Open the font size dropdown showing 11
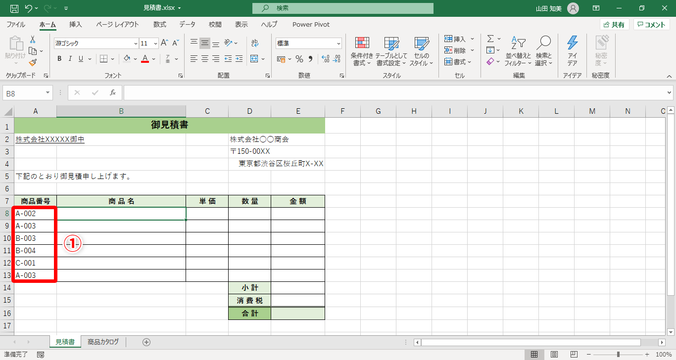Viewport: 676px width, 360px height. coord(155,43)
